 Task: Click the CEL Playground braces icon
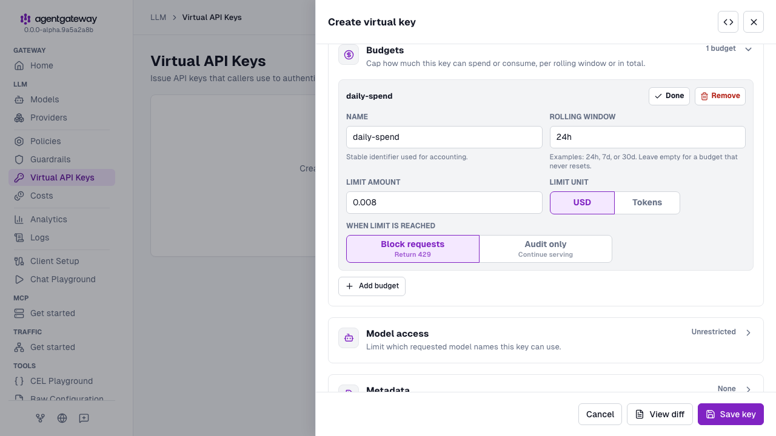click(x=19, y=381)
